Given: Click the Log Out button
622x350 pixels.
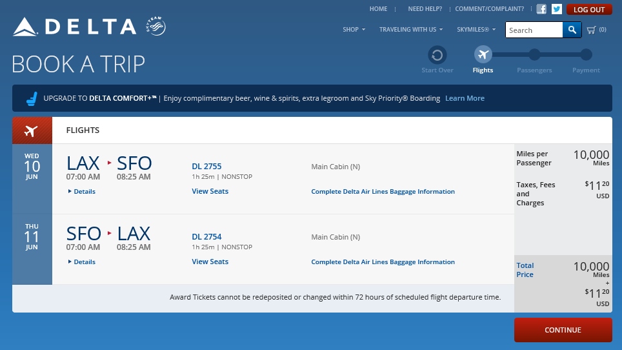Looking at the screenshot, I should [588, 10].
